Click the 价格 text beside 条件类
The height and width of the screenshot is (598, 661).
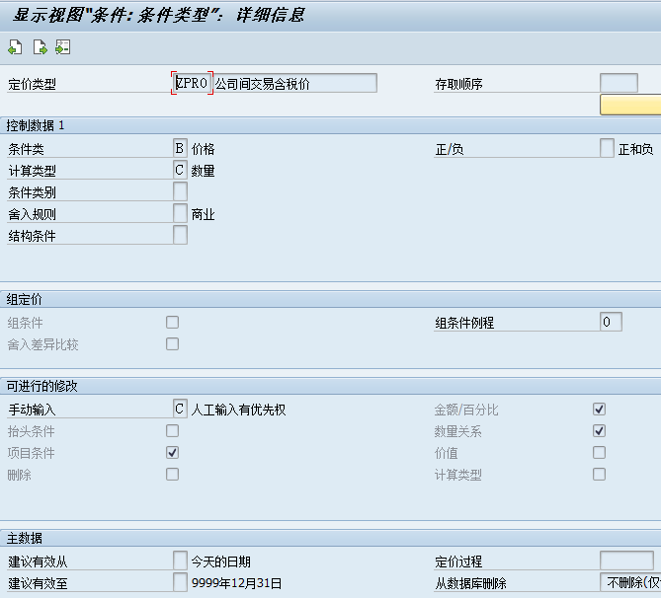pyautogui.click(x=204, y=149)
